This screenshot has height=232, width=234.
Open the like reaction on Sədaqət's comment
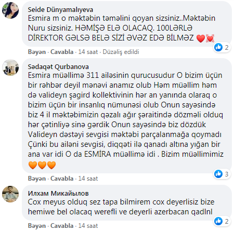tap(222, 174)
